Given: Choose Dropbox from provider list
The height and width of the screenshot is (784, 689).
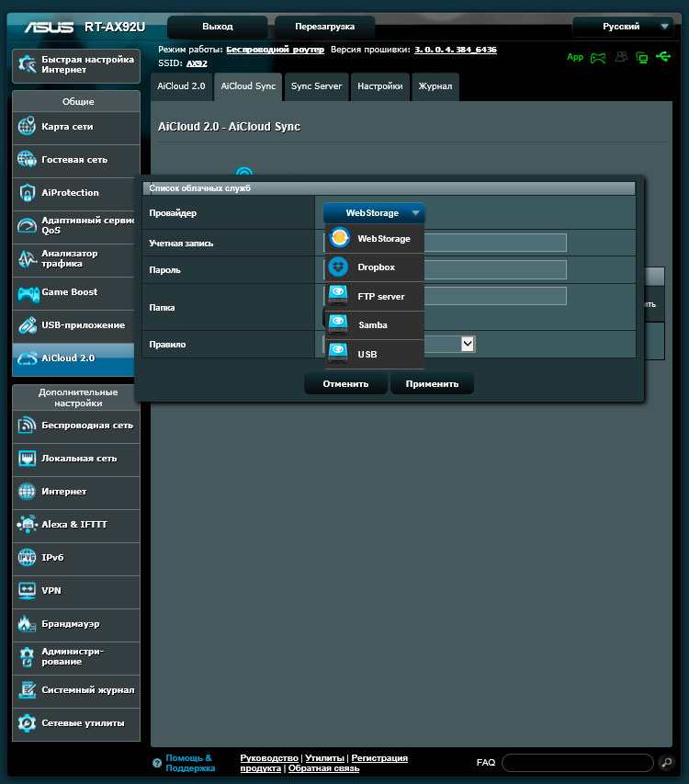Looking at the screenshot, I should click(x=375, y=267).
